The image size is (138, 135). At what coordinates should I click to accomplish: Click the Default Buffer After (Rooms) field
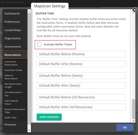(x=81, y=64)
